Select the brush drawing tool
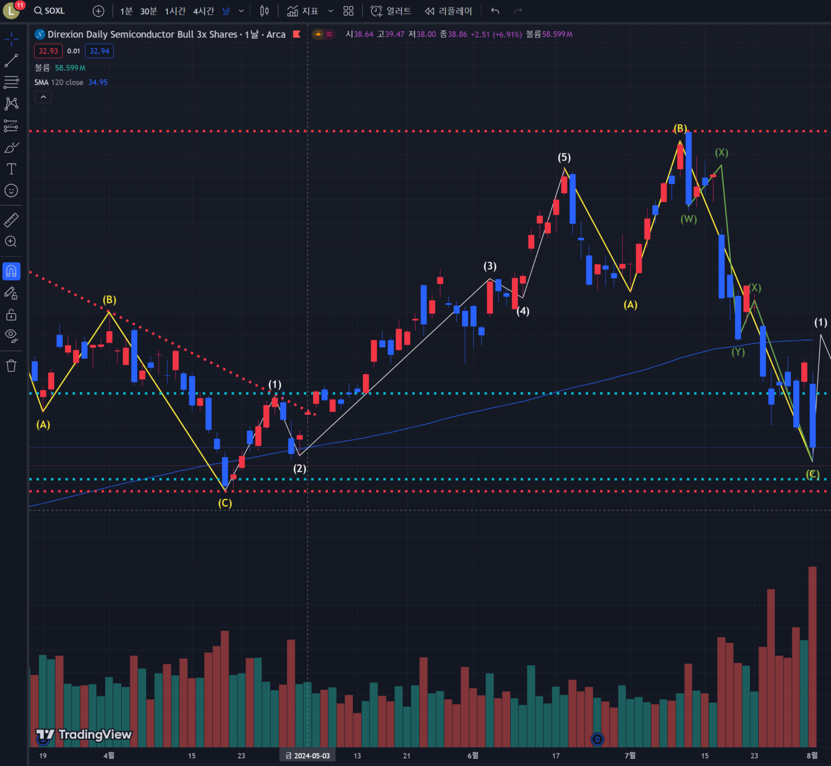The image size is (831, 766). tap(11, 147)
